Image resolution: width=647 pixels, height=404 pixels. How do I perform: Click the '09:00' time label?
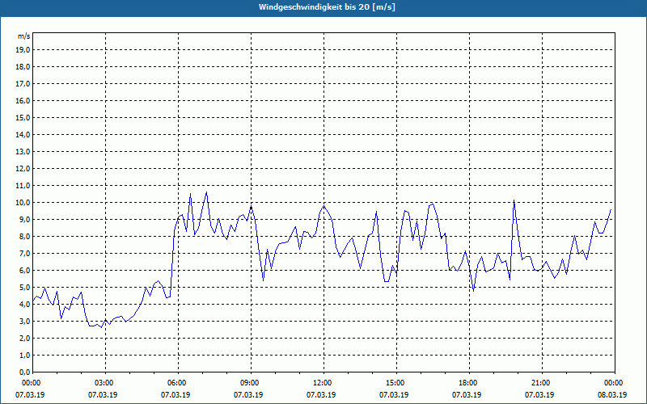pyautogui.click(x=251, y=383)
